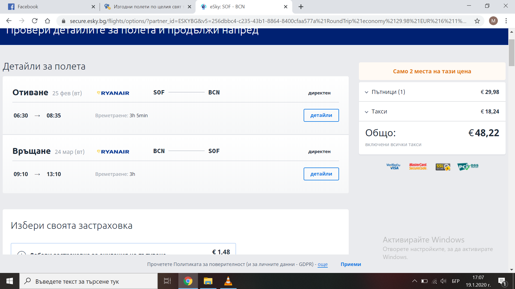Viewport: 515px width, 289px height.
Task: Click the home page icon
Action: tap(47, 21)
